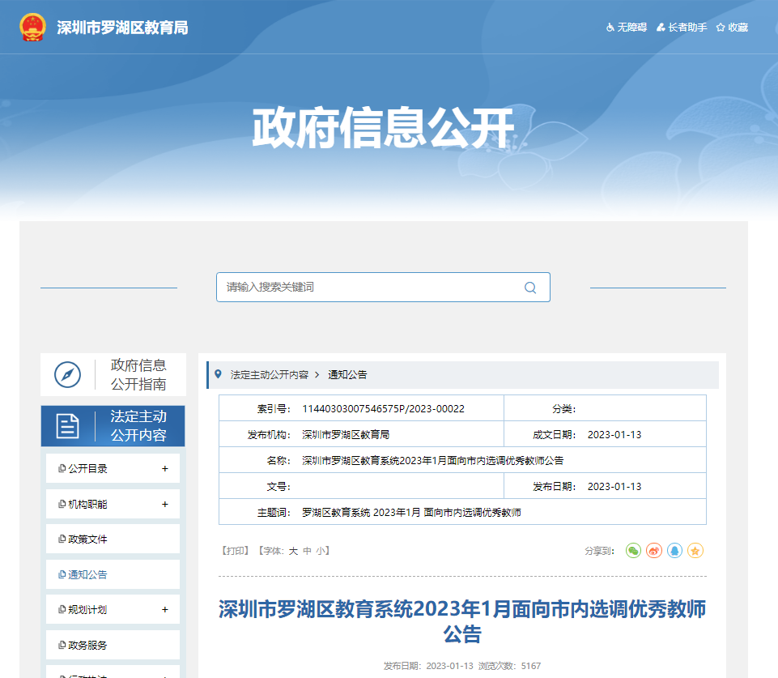Set font size to 大
This screenshot has height=678, width=778.
[x=293, y=551]
